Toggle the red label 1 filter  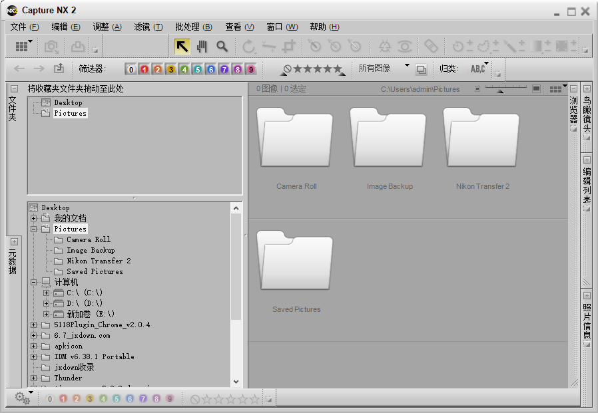[145, 69]
